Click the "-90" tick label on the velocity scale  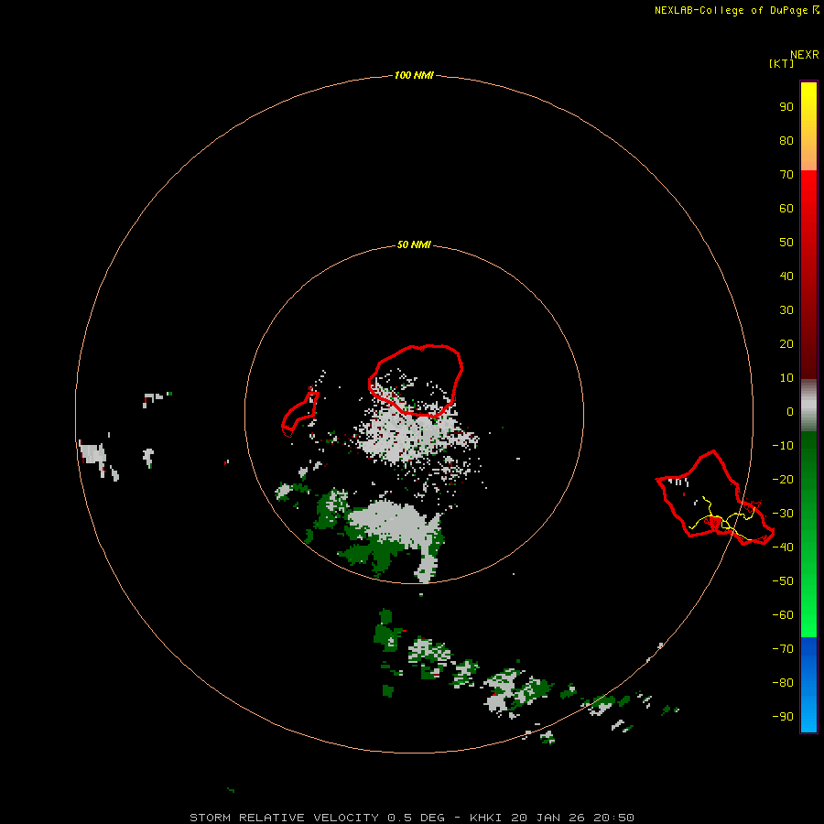[x=783, y=716]
